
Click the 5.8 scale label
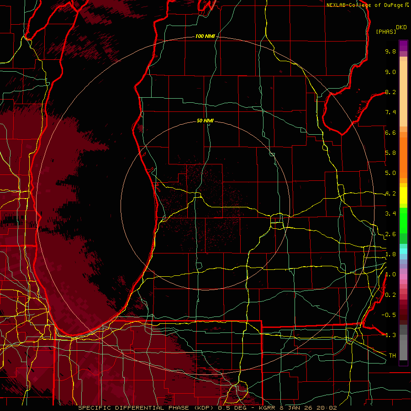(390, 153)
